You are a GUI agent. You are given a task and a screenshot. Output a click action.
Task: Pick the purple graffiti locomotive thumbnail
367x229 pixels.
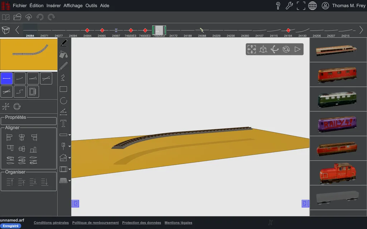point(337,124)
